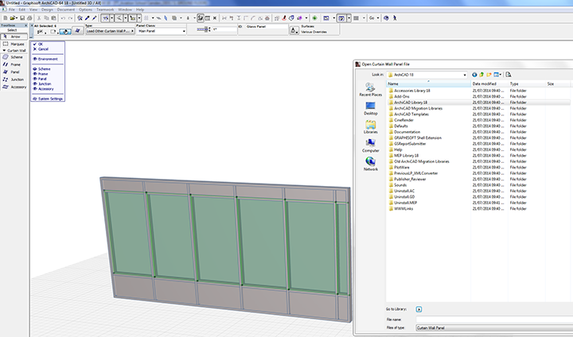Pick the Junction tool in Toolbox

point(13,79)
